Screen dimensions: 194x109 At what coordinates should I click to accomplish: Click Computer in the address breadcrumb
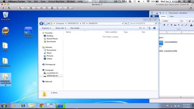[x=60, y=23]
